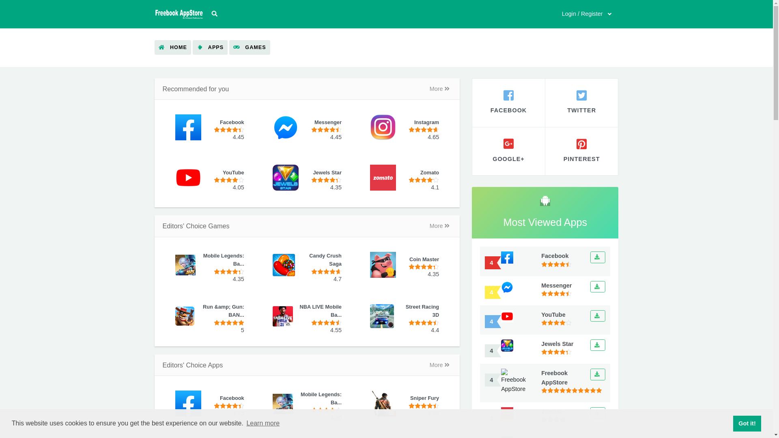Click YouTube thumbnail in Most Viewed Apps
Screen dimensions: 779x438
(507, 316)
